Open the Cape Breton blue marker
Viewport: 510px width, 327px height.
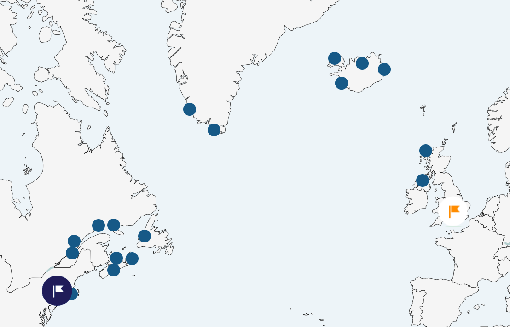[x=132, y=259]
